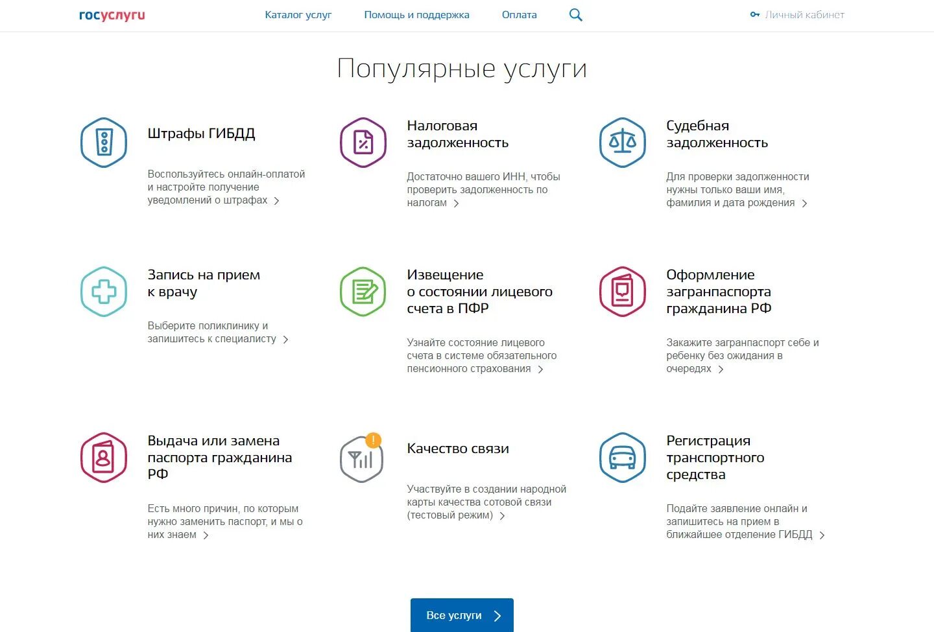The image size is (934, 632).
Task: Open Выдача или замена паспорта heading
Action: (220, 458)
